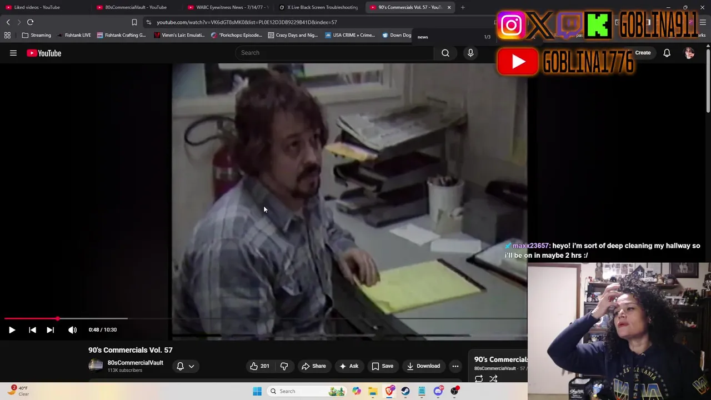Viewport: 711px width, 400px height.
Task: Switch to WABC Eyewitness News tab
Action: [228, 7]
